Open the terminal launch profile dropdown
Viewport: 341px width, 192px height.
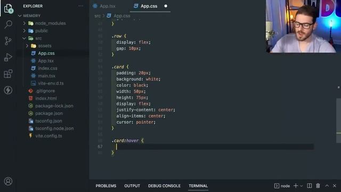coord(302,186)
